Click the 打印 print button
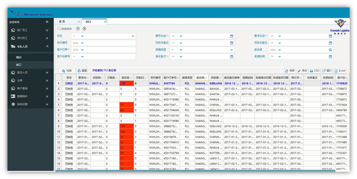Screen dimensions: 357x179 (315, 71)
